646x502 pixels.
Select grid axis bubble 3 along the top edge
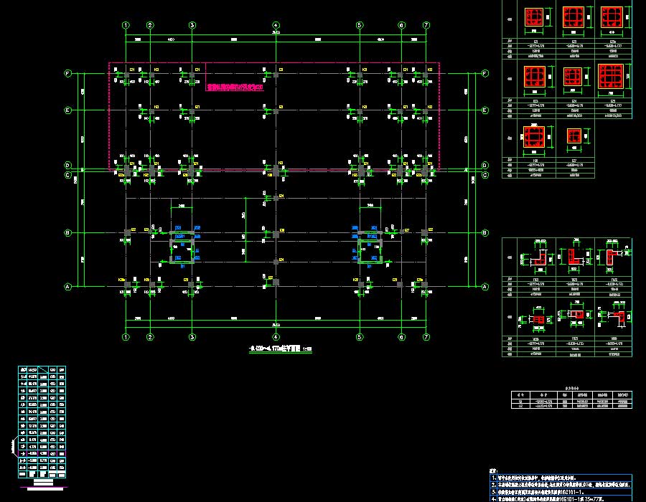[x=192, y=26]
